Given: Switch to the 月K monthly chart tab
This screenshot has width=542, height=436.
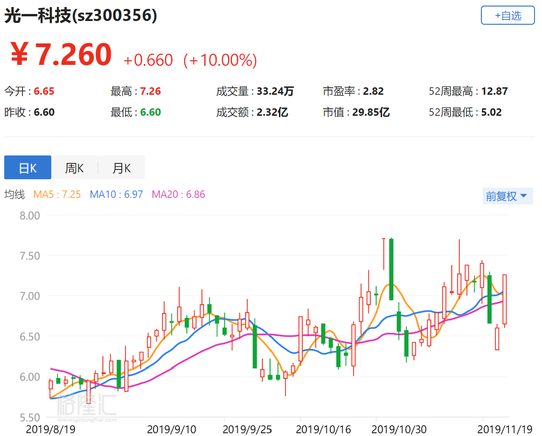Looking at the screenshot, I should click(122, 168).
